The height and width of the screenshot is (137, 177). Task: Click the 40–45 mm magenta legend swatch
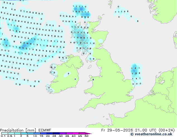tap(76, 133)
